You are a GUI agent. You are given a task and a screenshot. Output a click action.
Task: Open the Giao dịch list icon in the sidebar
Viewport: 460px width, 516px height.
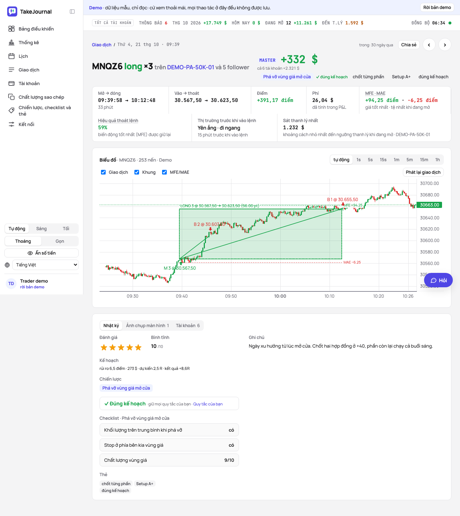coord(11,70)
